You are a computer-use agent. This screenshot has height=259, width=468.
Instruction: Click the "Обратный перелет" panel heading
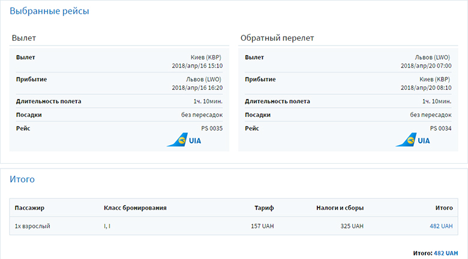point(277,38)
